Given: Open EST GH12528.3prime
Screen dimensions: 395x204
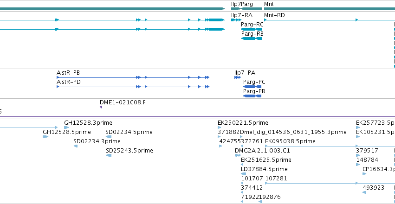Looking at the screenshot, I should pyautogui.click(x=66, y=127).
